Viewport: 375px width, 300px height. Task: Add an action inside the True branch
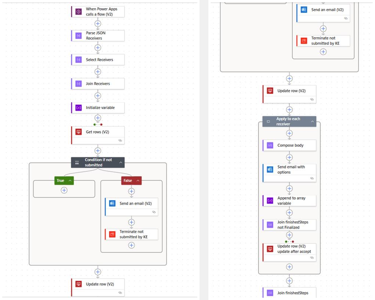point(64,190)
